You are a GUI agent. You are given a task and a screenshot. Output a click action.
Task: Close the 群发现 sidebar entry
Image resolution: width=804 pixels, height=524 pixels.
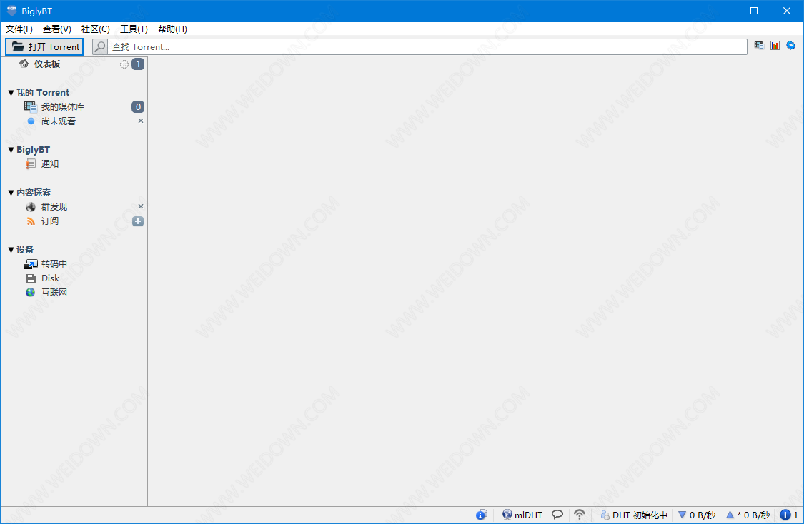141,206
